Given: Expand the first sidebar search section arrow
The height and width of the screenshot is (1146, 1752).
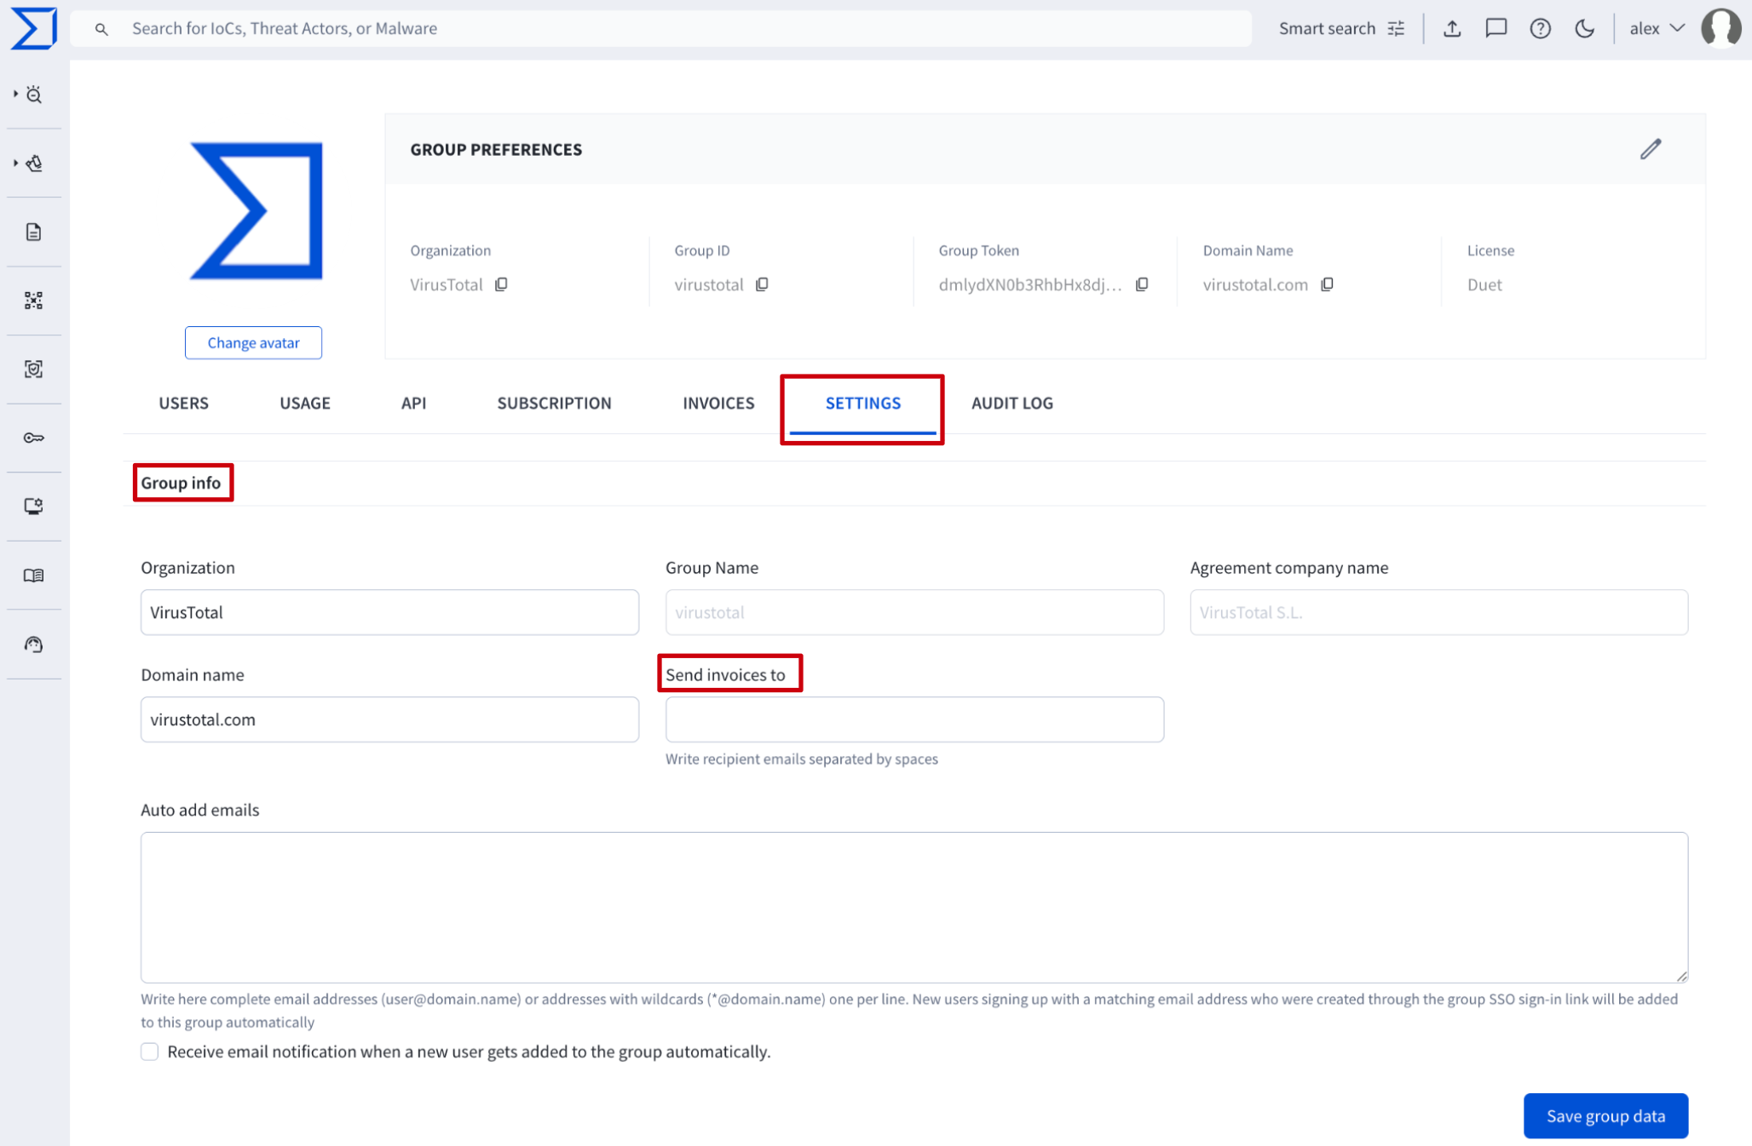Looking at the screenshot, I should pos(16,94).
